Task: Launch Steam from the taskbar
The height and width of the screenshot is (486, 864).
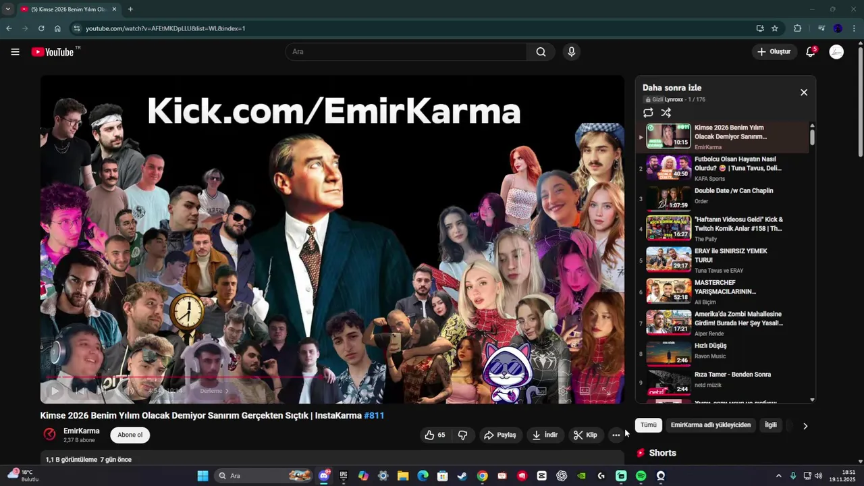Action: [x=462, y=476]
